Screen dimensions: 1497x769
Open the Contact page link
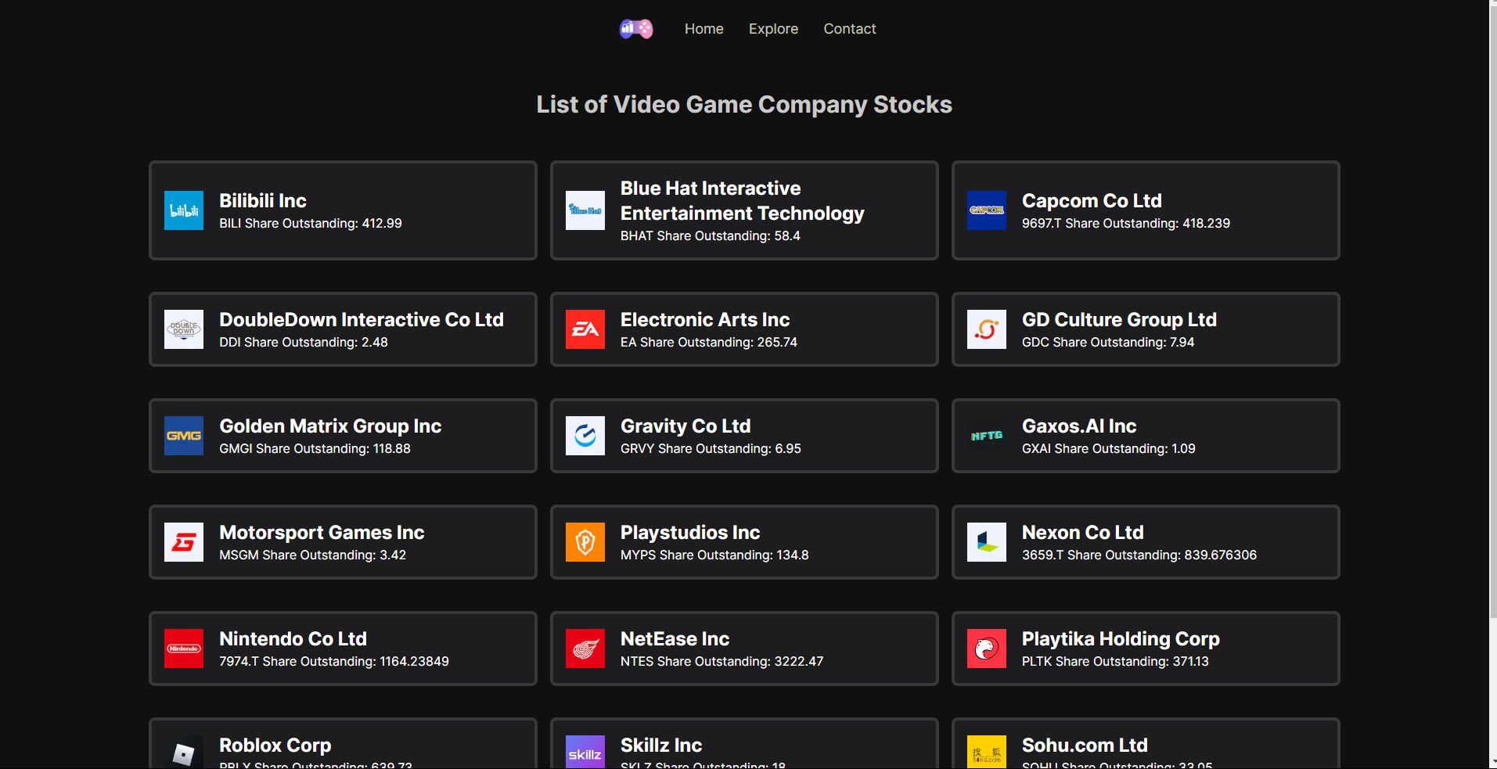tap(850, 29)
